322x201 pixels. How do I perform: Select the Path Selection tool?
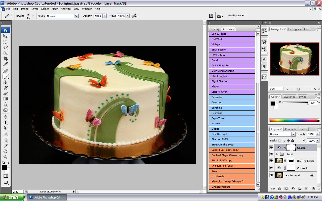point(6,128)
